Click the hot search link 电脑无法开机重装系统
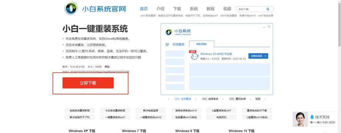341x133 pixels. coord(170,16)
